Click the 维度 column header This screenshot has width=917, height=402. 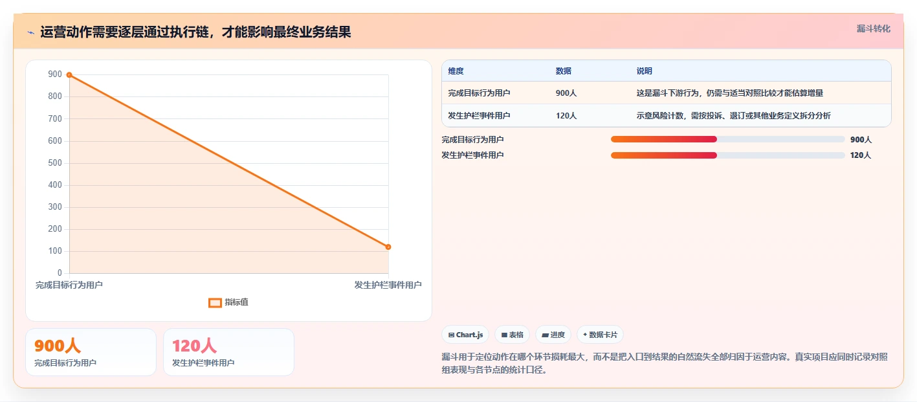tap(456, 71)
